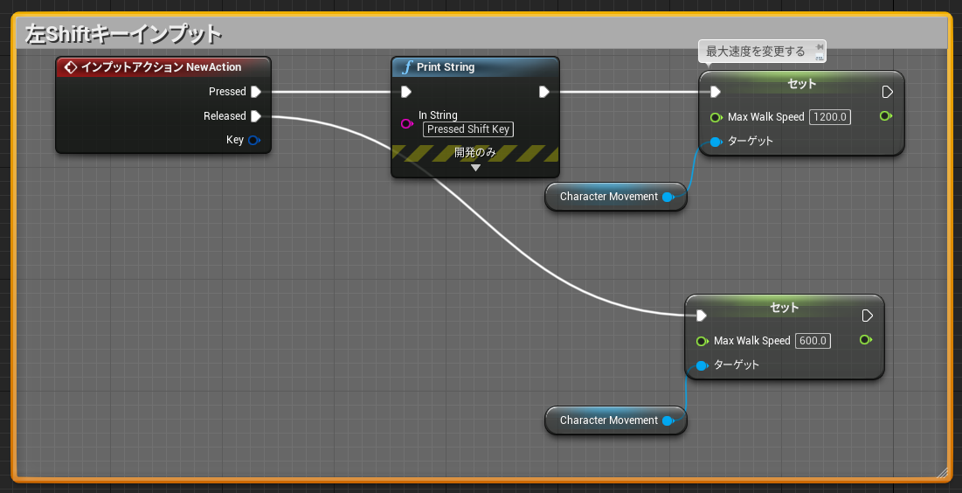Screen dimensions: 962x493
Task: Click output exec pin of 600.0 セット node
Action: [x=867, y=316]
